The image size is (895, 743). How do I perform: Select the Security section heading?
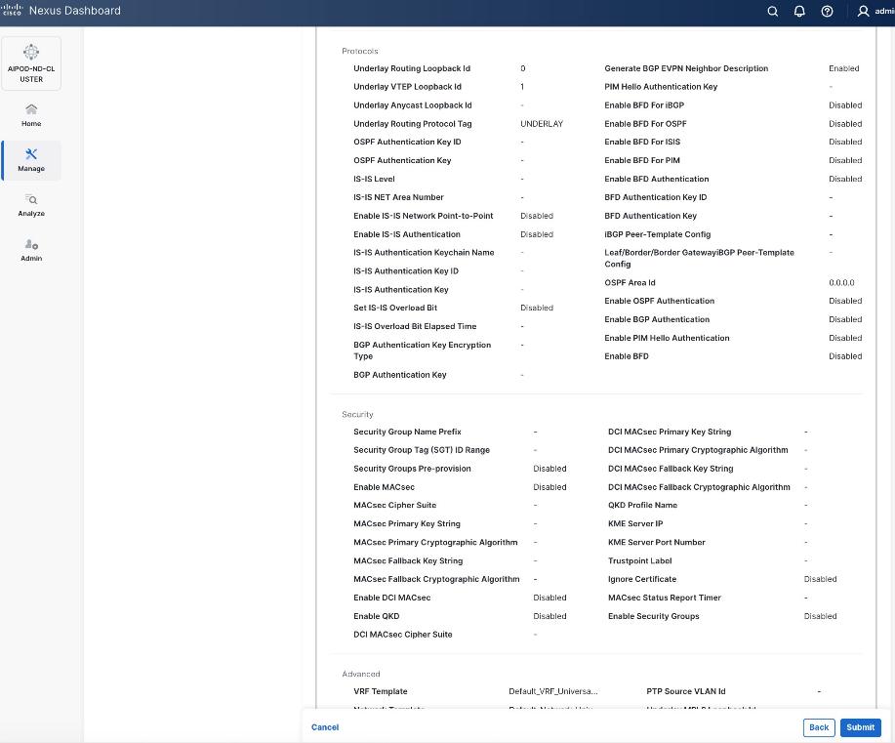[356, 414]
